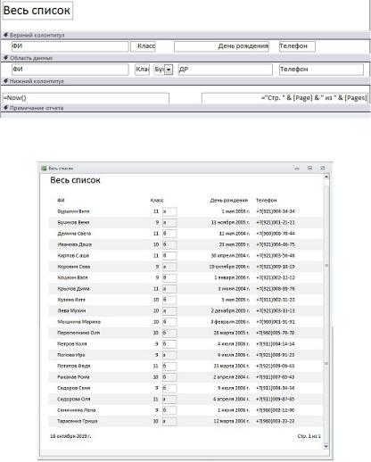The image size is (371, 462).
Task: Click the phone number in Кузина Катя row
Action: click(x=276, y=300)
